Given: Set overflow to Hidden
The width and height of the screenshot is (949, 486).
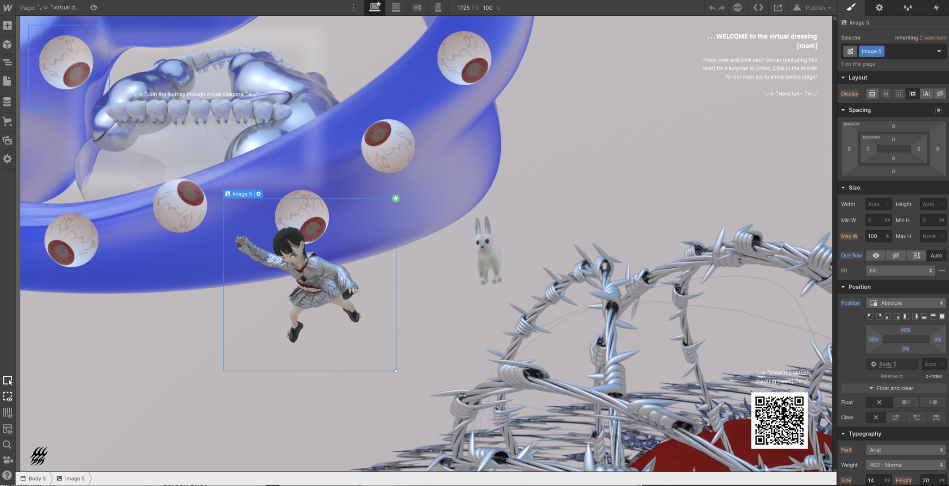Looking at the screenshot, I should [x=896, y=255].
